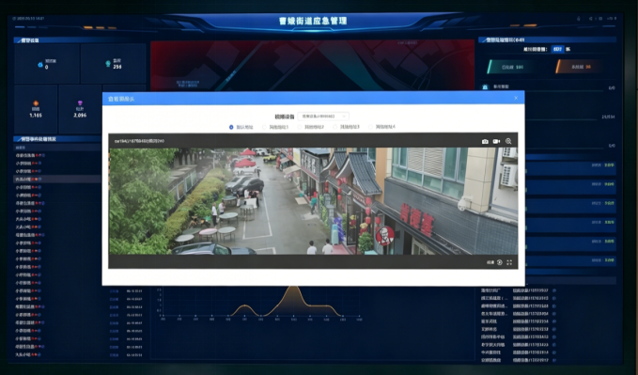Start recording with the video camera icon

click(x=496, y=141)
